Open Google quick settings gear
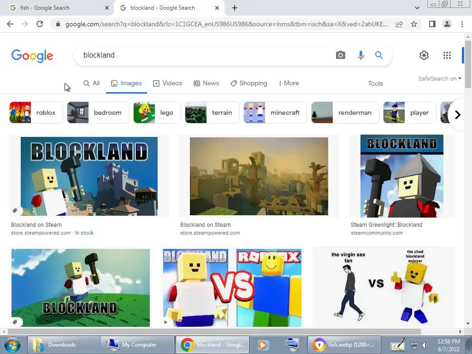 click(424, 55)
